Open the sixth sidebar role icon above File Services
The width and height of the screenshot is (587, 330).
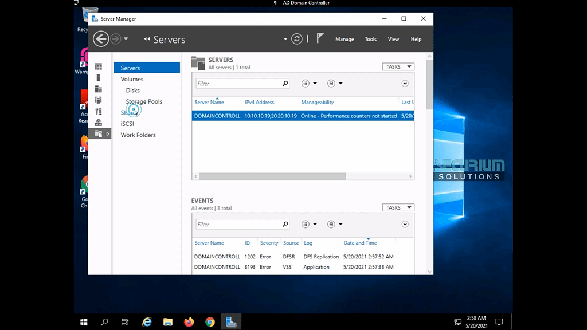99,123
